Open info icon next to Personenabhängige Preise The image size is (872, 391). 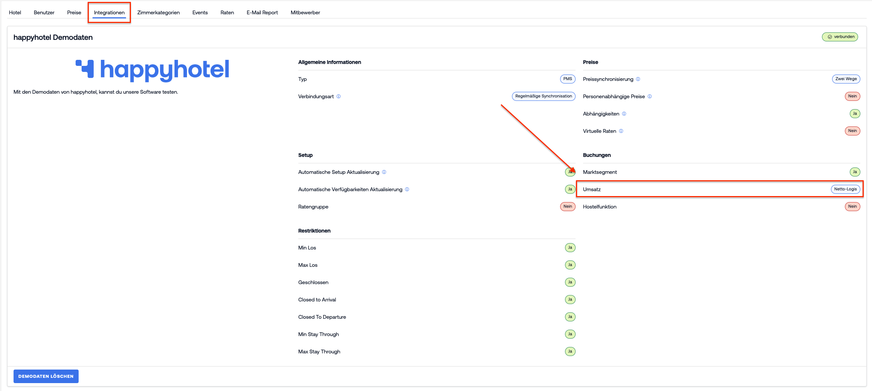(650, 96)
